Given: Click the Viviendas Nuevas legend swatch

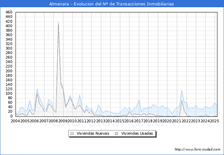Looking at the screenshot, I should (72, 134).
